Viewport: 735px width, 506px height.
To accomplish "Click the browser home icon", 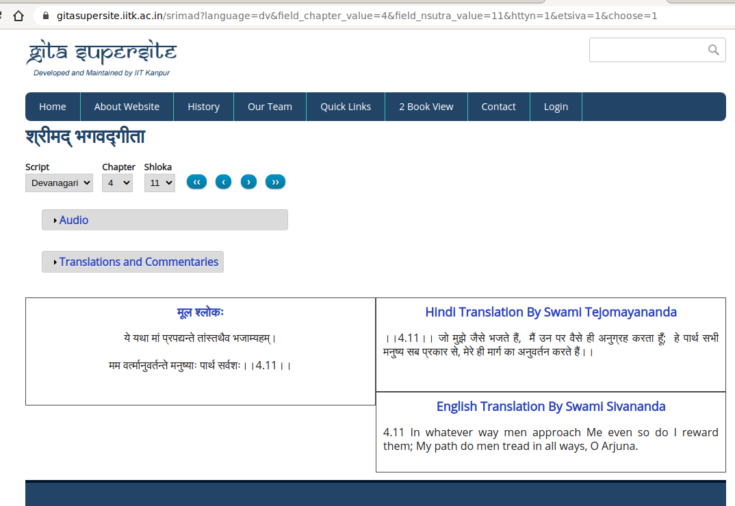I will [x=18, y=16].
